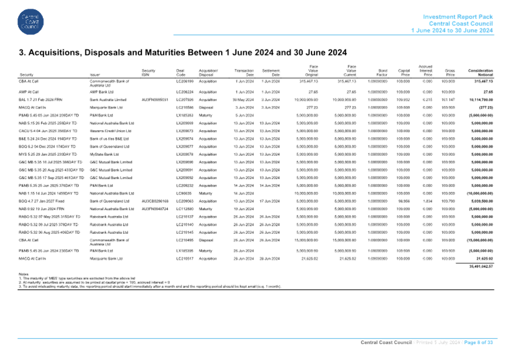Click deal code 'LC112880'

(x=185, y=209)
